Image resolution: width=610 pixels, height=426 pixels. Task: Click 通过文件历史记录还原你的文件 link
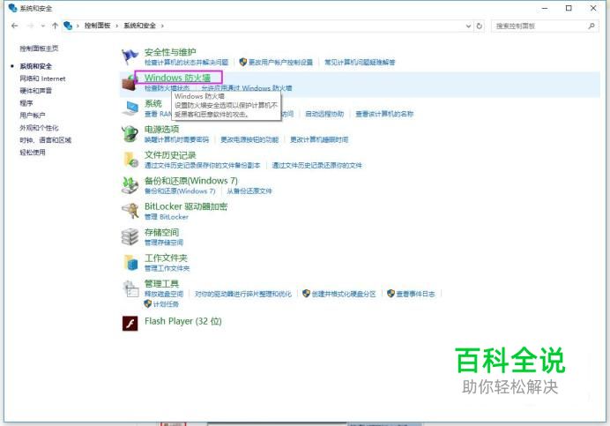(x=316, y=166)
